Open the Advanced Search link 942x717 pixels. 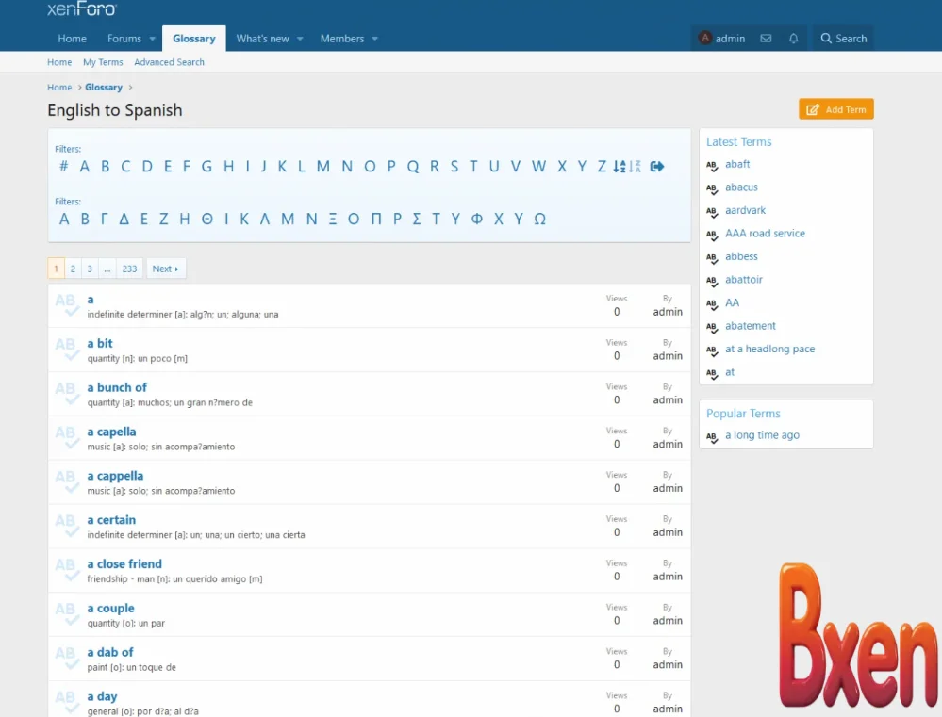pos(169,62)
